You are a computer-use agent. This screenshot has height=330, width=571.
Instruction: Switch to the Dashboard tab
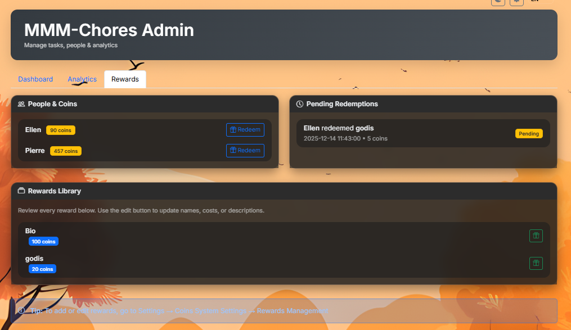coord(35,79)
